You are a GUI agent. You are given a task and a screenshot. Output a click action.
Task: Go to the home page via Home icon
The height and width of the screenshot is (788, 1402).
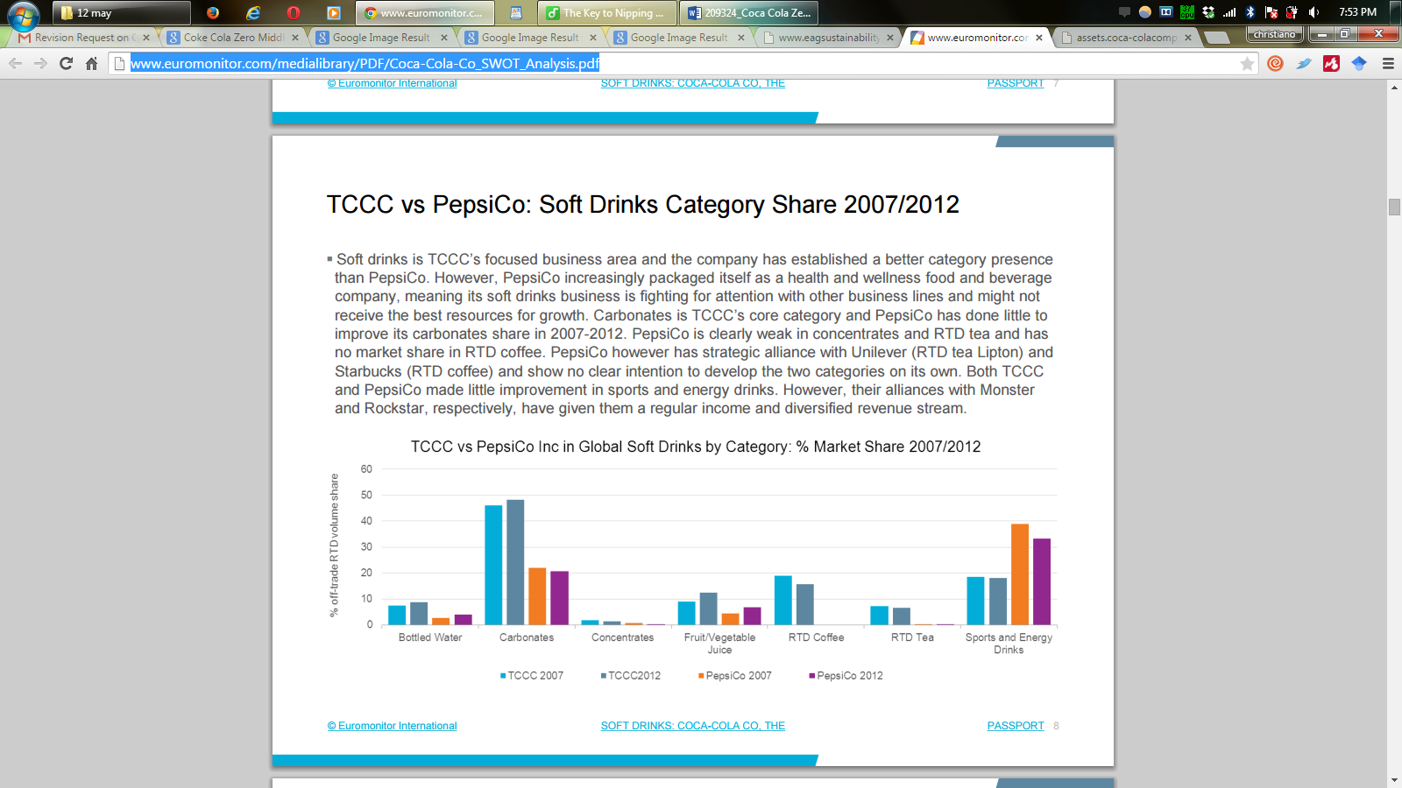(x=91, y=63)
